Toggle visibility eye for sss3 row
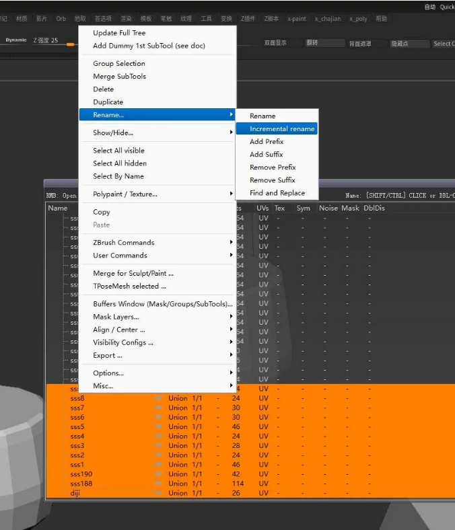This screenshot has height=530, width=455. [157, 445]
